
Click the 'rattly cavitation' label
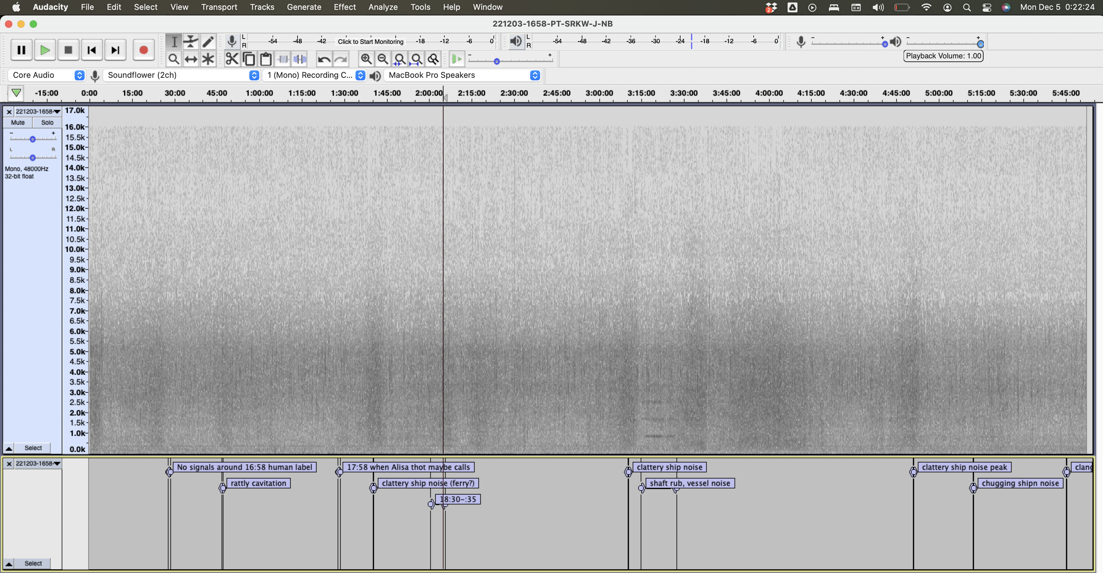[x=258, y=483]
